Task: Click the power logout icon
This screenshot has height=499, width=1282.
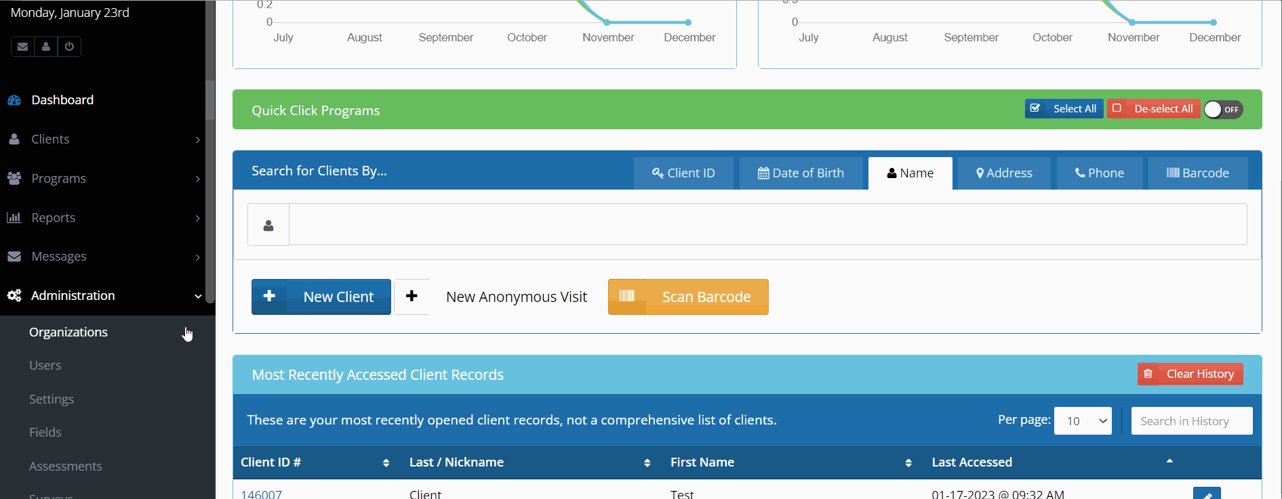Action: tap(69, 47)
